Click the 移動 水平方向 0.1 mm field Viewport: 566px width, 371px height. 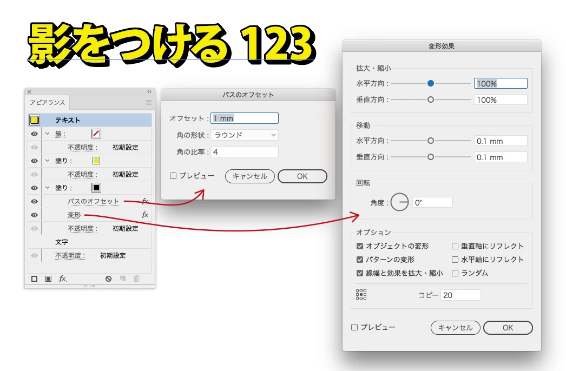point(501,141)
